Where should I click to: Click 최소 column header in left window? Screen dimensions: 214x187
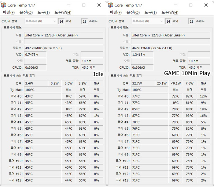pos(68,90)
